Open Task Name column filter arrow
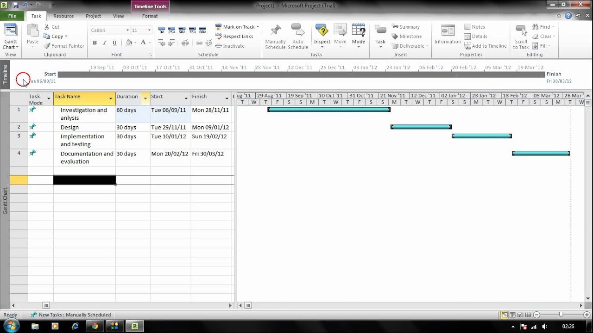Screen dimensions: 593x333 coord(110,99)
